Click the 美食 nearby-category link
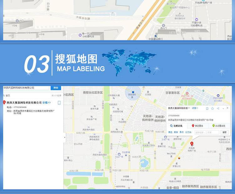Screen dimensions: 235x194 pos(176,132)
